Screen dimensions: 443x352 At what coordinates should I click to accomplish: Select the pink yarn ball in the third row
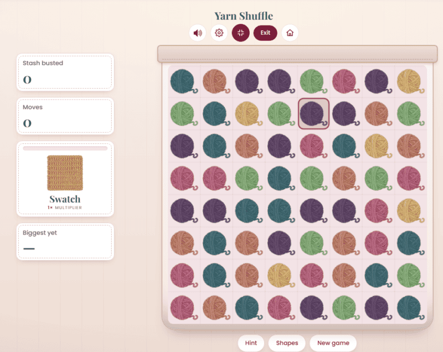coord(313,146)
